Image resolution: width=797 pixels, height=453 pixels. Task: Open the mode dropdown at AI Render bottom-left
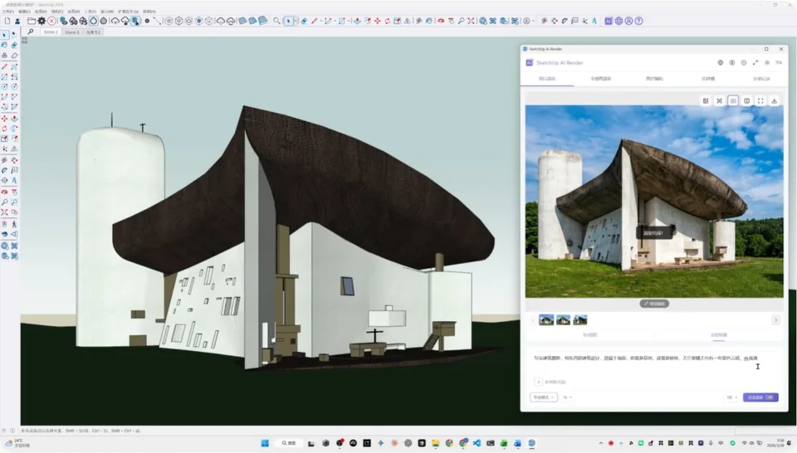(543, 397)
